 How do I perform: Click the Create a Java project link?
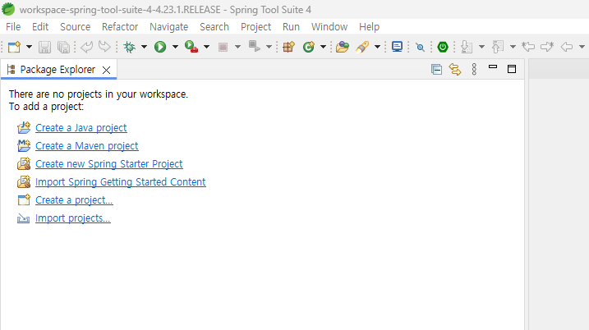pos(81,128)
